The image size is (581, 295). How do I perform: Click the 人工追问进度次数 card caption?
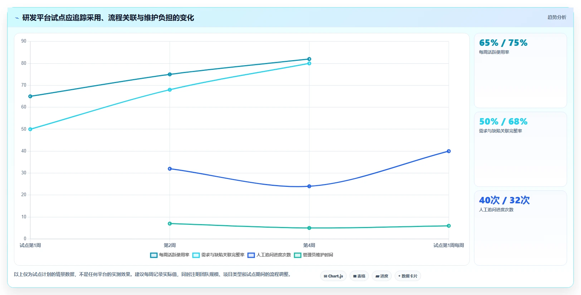[496, 210]
